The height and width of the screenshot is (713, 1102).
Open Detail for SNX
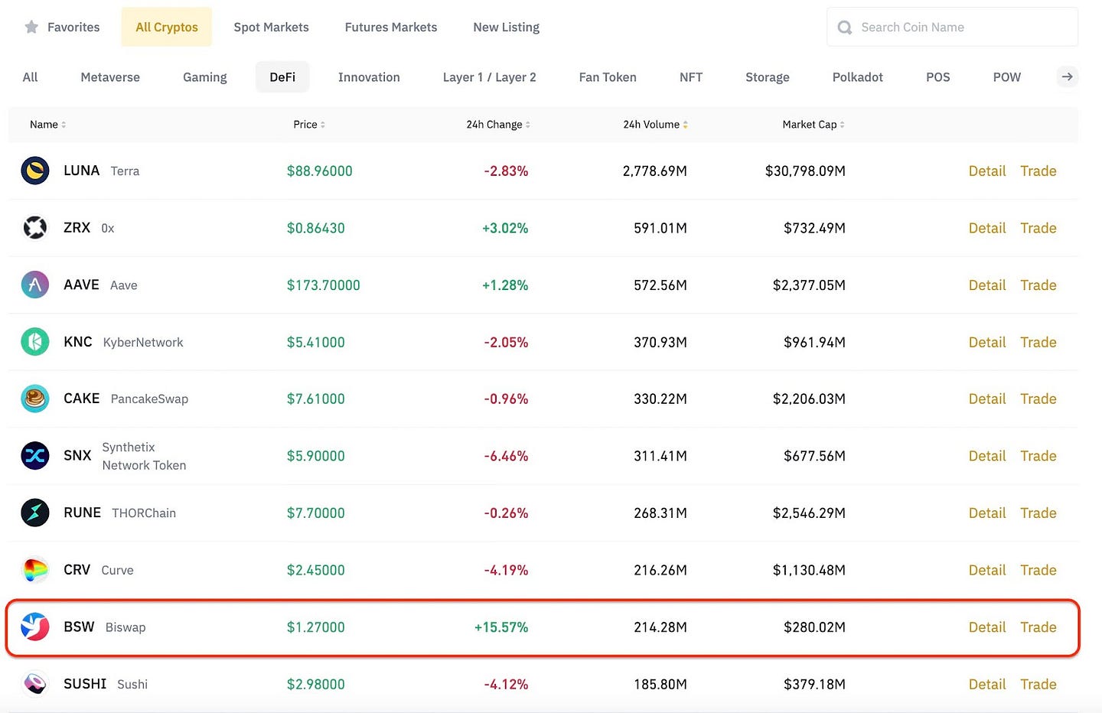987,456
